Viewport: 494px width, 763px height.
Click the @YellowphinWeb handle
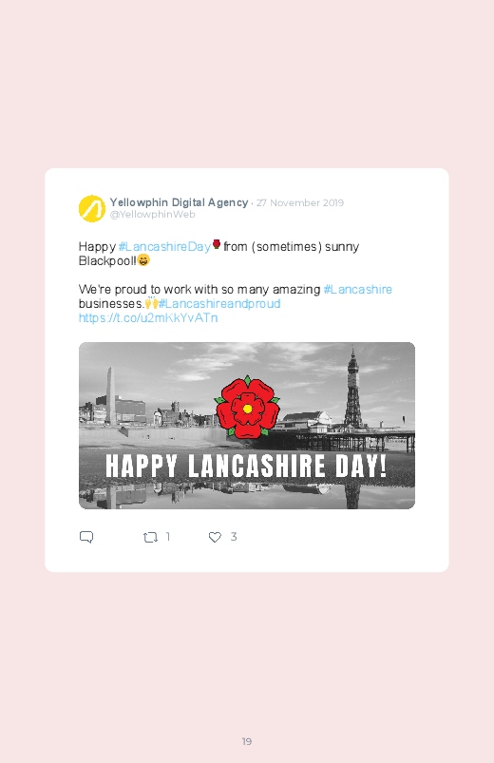point(152,215)
